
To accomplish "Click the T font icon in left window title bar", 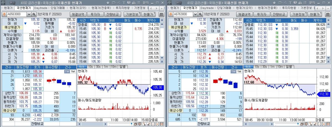I will coord(124,3).
